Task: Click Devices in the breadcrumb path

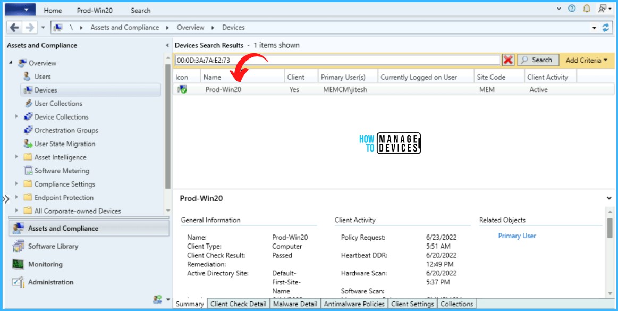Action: pyautogui.click(x=233, y=28)
